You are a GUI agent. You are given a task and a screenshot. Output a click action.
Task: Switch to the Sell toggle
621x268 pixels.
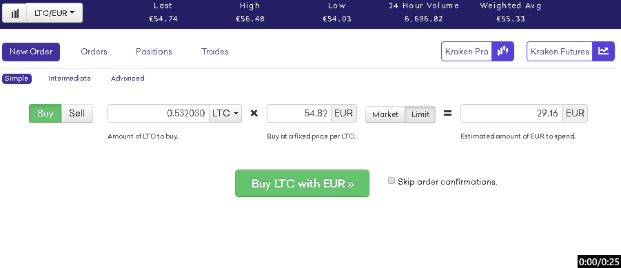pos(77,113)
